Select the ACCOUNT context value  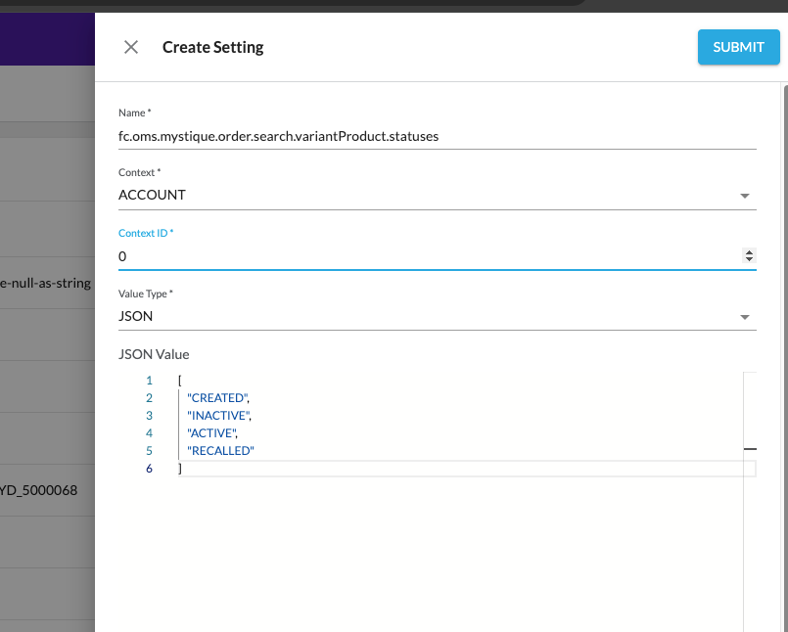click(x=153, y=195)
